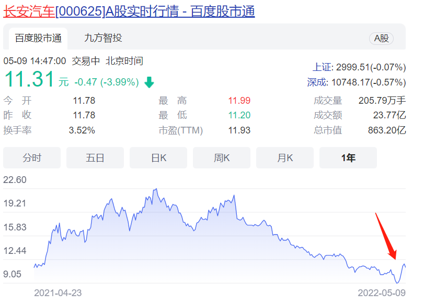Select the 五日 chart period
The width and height of the screenshot is (424, 305).
(x=95, y=158)
